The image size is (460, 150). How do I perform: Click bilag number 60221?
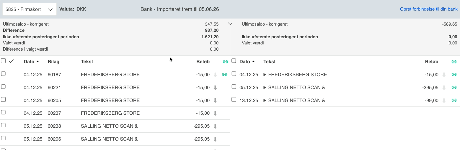coord(54,88)
